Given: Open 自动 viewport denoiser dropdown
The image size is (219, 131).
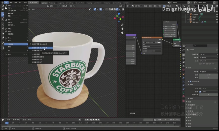Looking at the screenshot, I should (210, 92).
